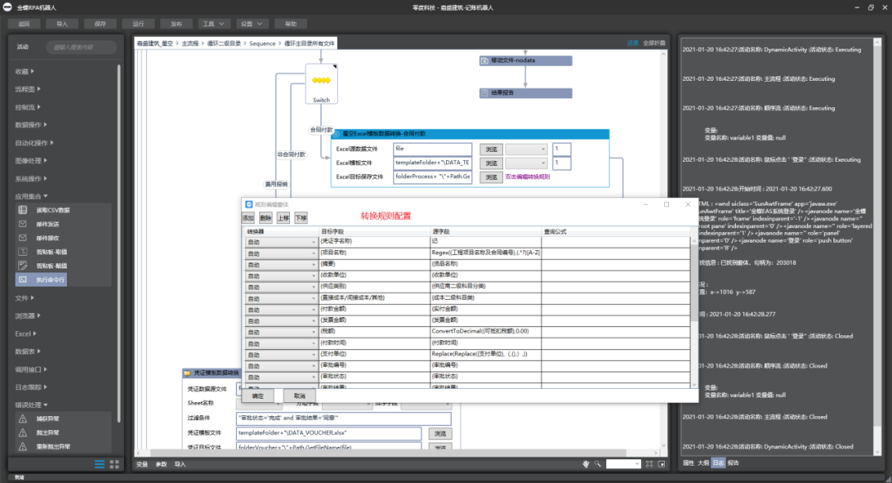Viewport: 892px width, 483px height.
Task: Click the 读取CSV数据 table icon
Action: point(23,210)
